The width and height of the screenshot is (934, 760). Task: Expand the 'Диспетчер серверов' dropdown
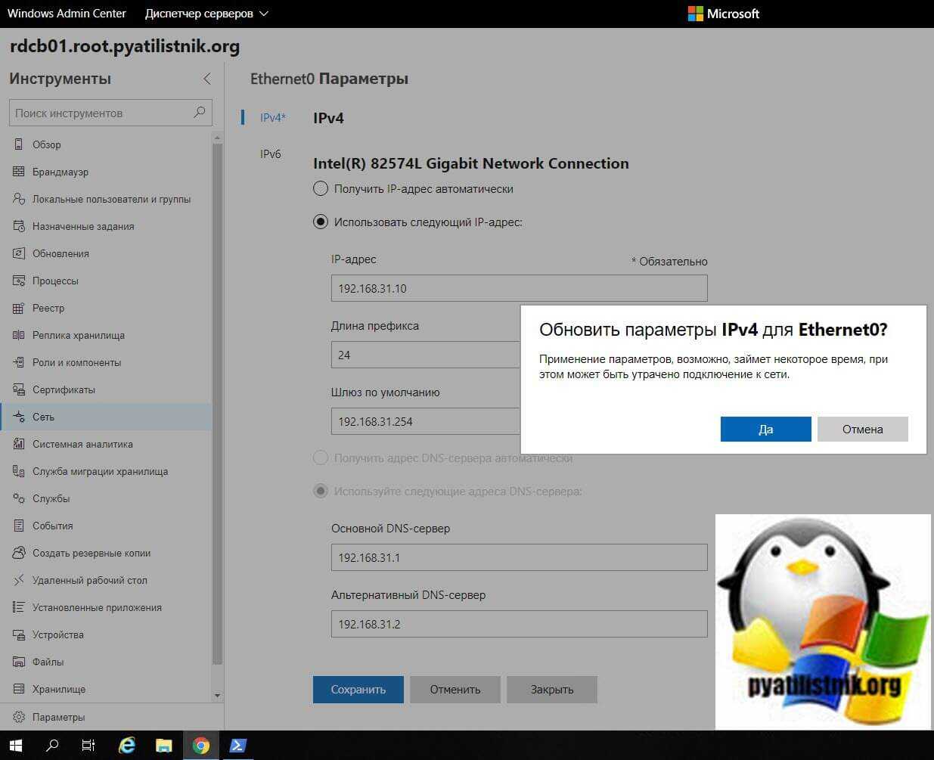click(x=206, y=14)
